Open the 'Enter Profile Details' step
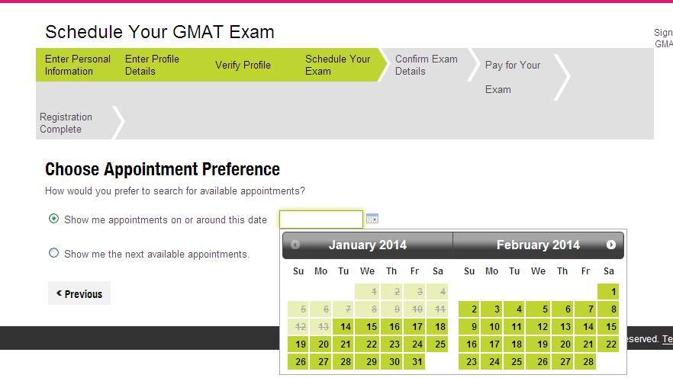The image size is (673, 378). (x=152, y=65)
